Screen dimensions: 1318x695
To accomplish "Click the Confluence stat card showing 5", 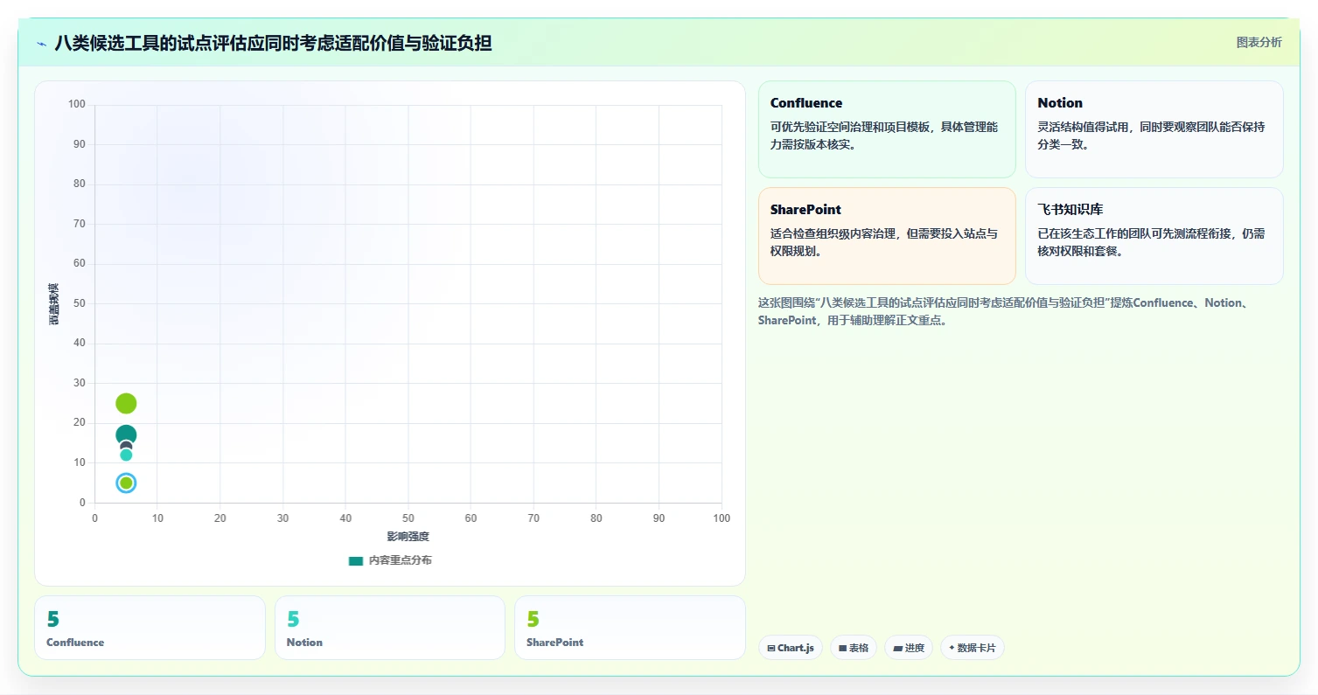I will [150, 628].
